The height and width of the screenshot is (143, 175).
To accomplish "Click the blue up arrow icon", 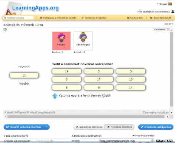I will tap(55, 96).
